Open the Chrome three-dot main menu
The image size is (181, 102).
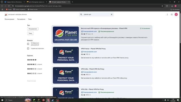point(179,6)
